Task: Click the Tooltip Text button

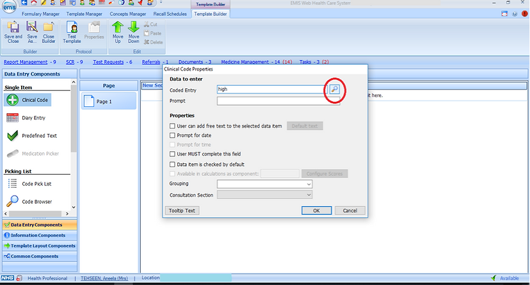Action: [182, 210]
